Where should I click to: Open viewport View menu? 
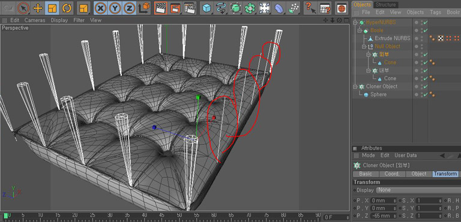(95, 20)
